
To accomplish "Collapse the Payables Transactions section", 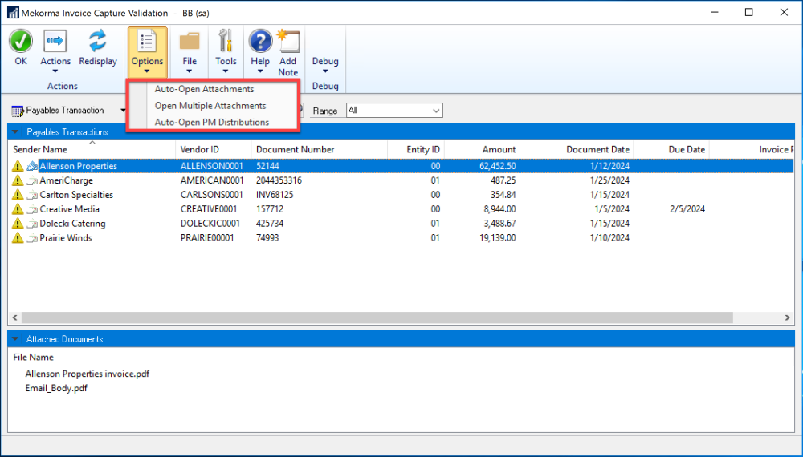I will (15, 132).
